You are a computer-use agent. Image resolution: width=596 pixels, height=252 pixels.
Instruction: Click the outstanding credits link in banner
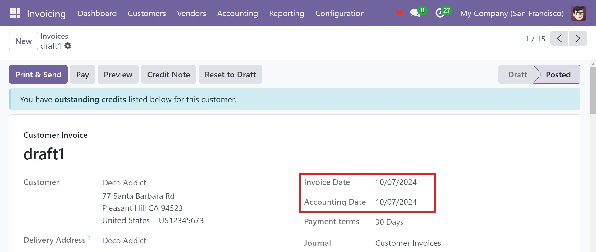click(x=90, y=99)
